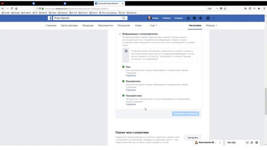Toggle the Язык/регион green checkmark
Image resolution: width=267 pixels, height=150 pixels.
pos(123,81)
